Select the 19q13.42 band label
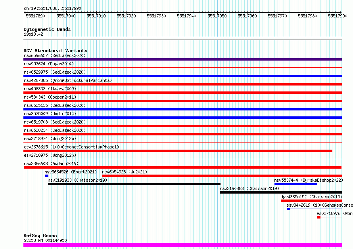This screenshot has height=249, width=353. point(33,34)
